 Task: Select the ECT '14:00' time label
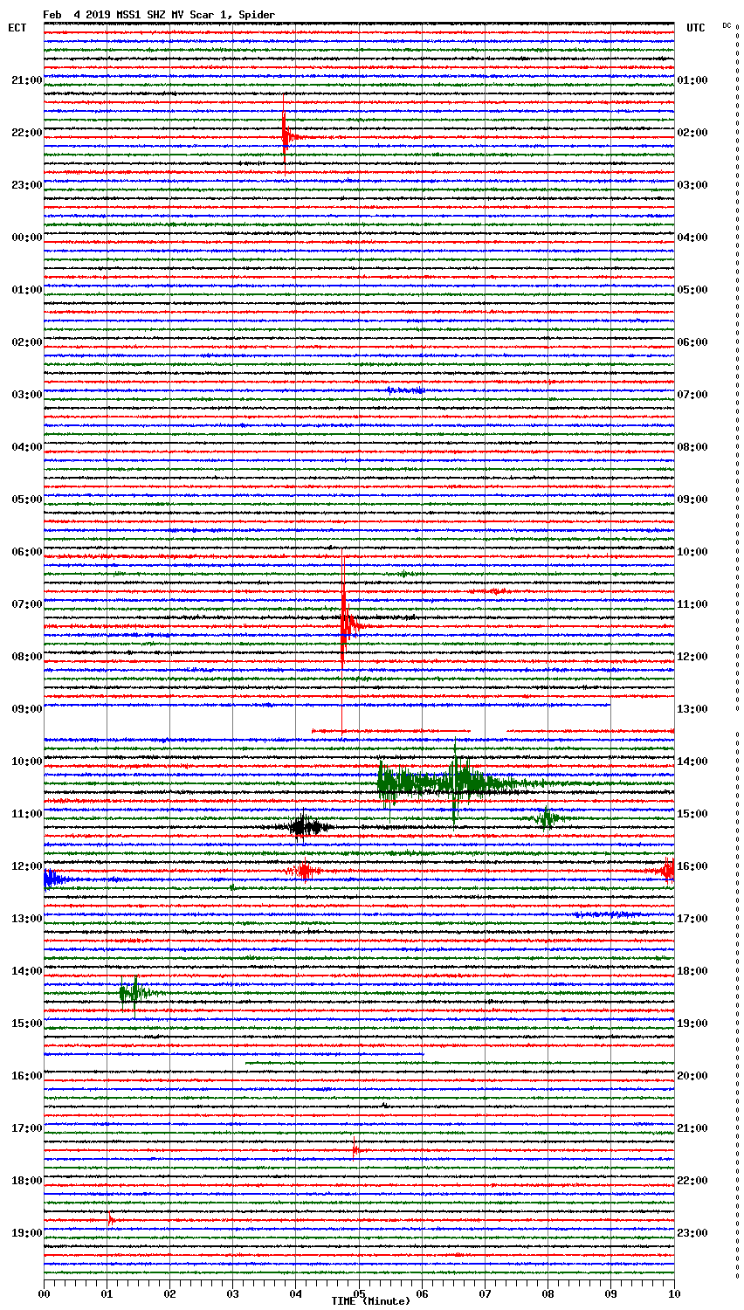pos(26,971)
